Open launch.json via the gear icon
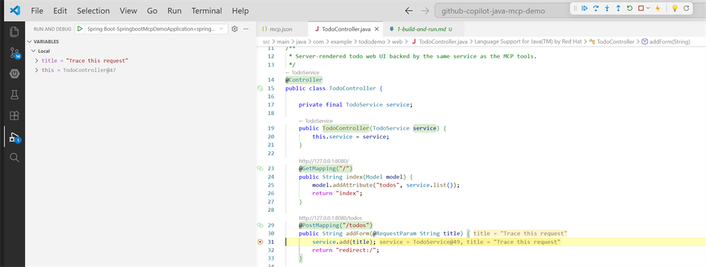The image size is (706, 267). (x=234, y=29)
